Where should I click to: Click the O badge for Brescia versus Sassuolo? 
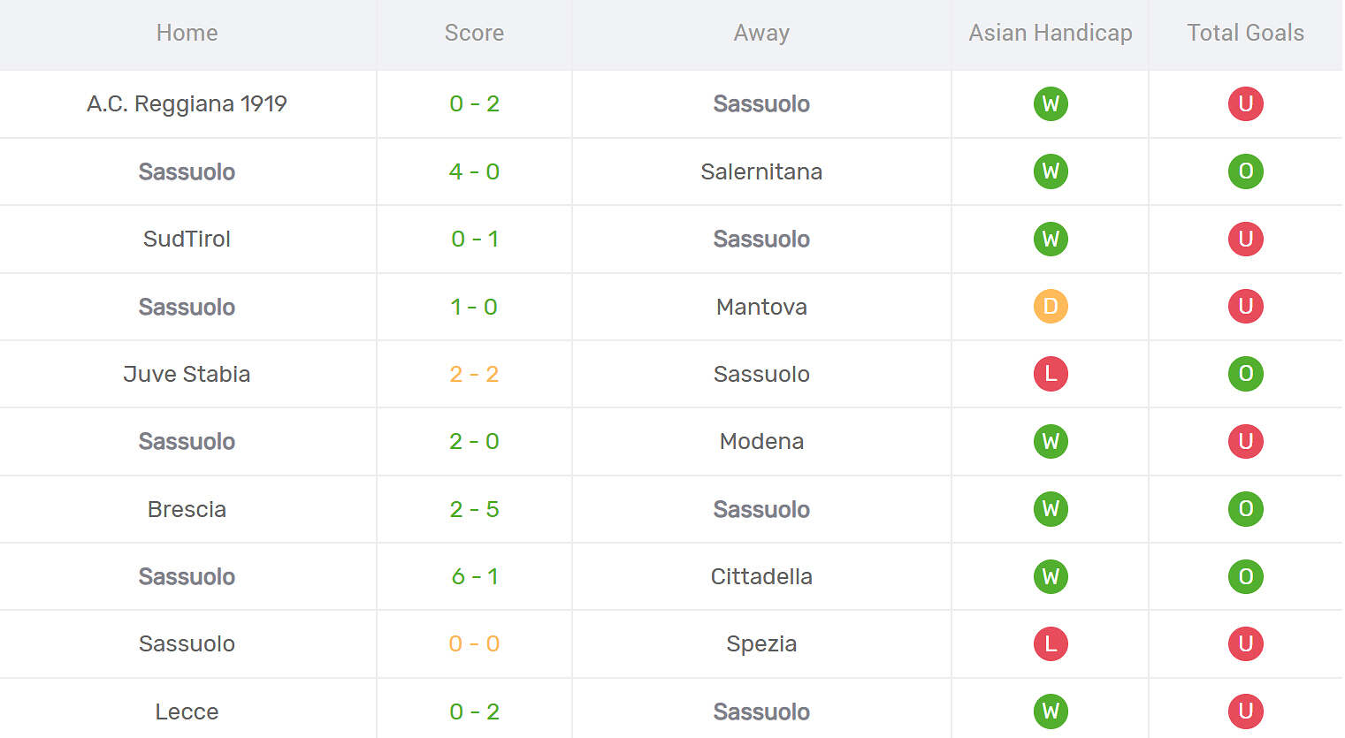pos(1246,509)
